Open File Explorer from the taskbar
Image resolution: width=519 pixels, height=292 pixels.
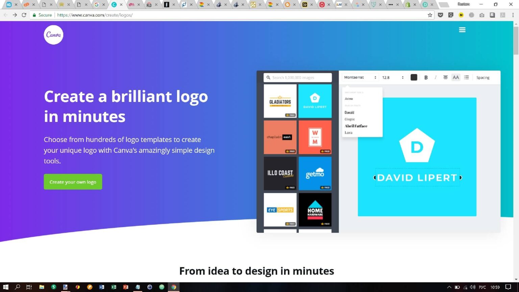click(42, 287)
